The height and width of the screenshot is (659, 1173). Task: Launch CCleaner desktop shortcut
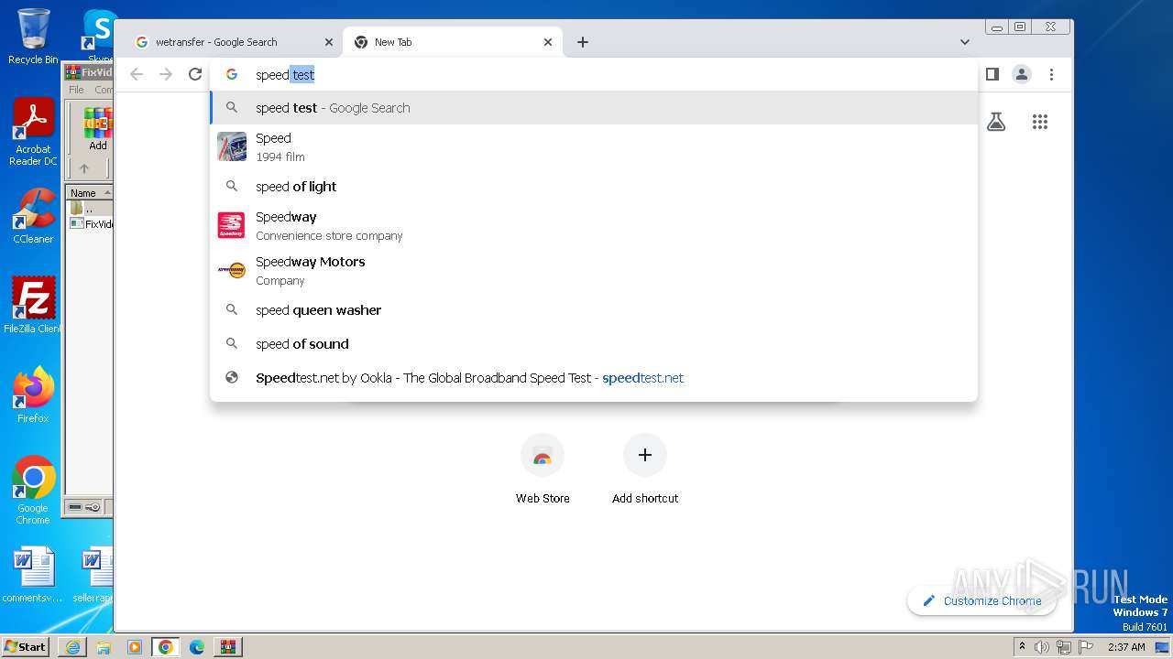33,217
